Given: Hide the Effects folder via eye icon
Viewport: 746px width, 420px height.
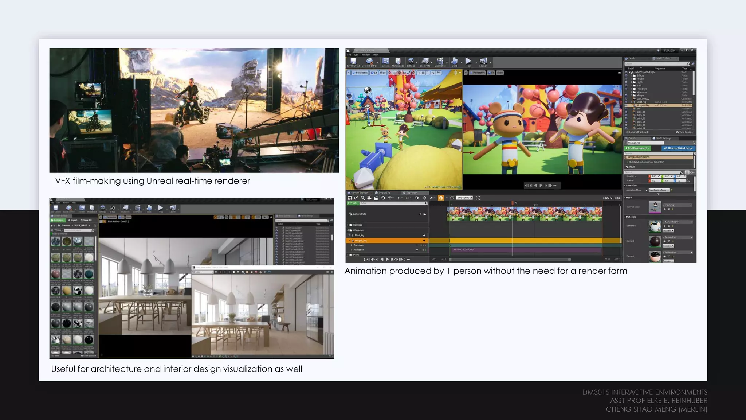Looking at the screenshot, I should click(626, 75).
